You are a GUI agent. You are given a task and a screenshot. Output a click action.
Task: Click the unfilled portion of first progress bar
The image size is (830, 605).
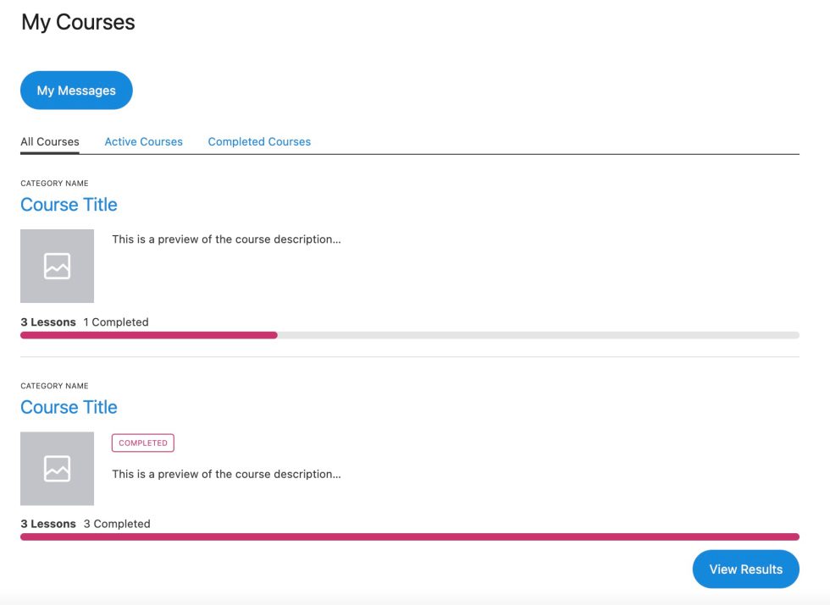point(539,335)
